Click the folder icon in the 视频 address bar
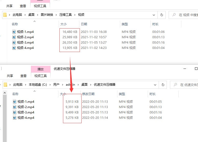The width and height of the screenshot is (198, 142). (x=5, y=15)
